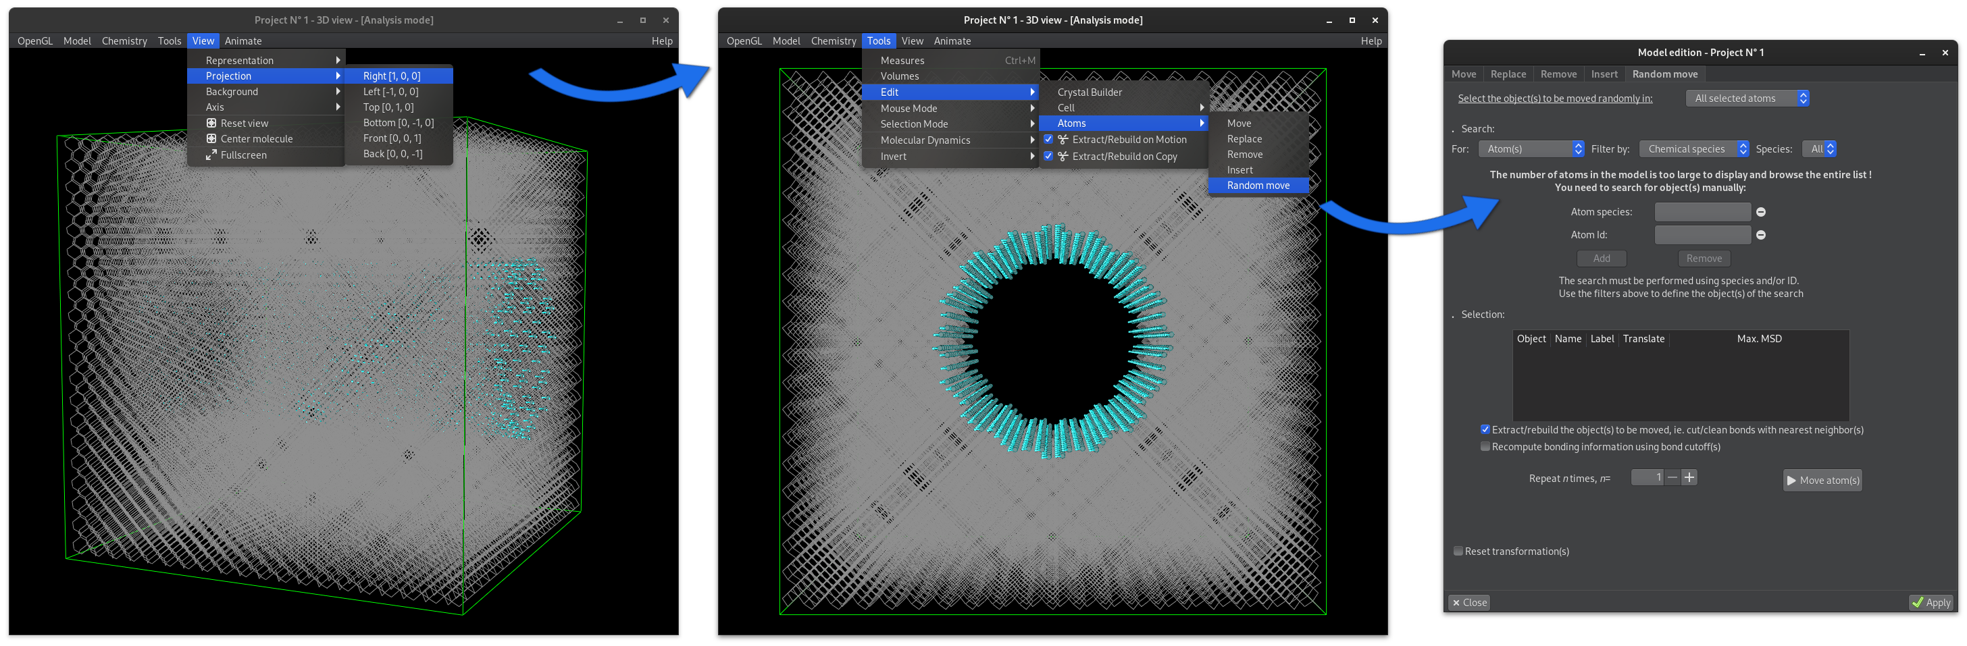Toggle the Extract/rebuild the object(s) checkbox
The width and height of the screenshot is (1967, 646).
tap(1485, 429)
